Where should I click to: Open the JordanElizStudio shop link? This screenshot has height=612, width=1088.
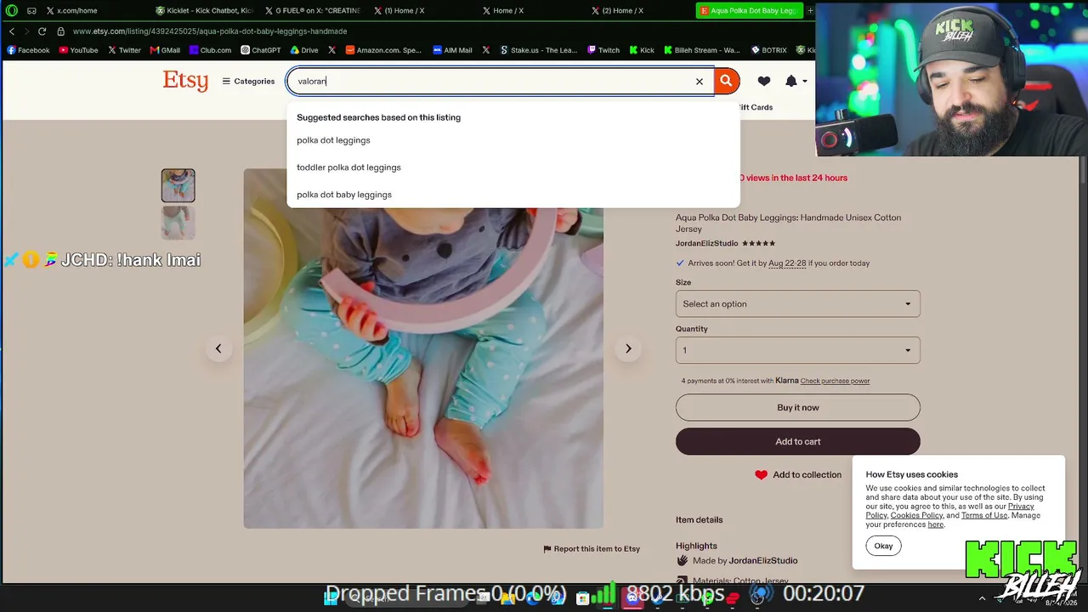click(707, 244)
